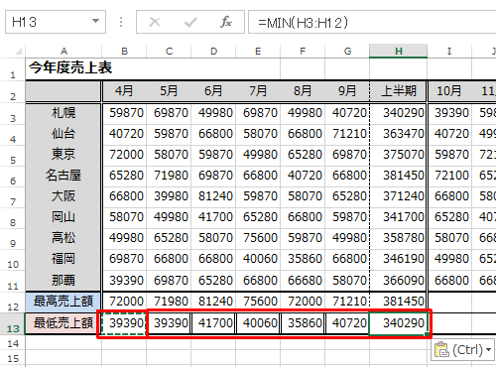Click the formula bar with =MIN(H3:H12)

372,22
